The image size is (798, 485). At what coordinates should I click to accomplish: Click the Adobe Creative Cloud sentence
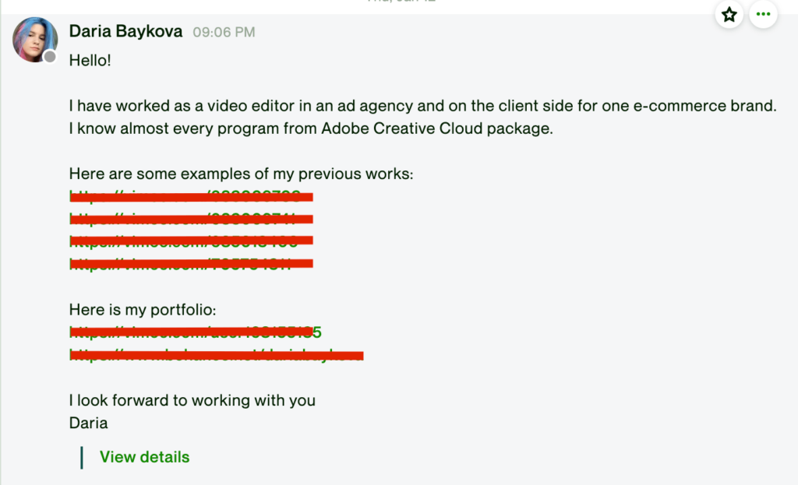310,128
